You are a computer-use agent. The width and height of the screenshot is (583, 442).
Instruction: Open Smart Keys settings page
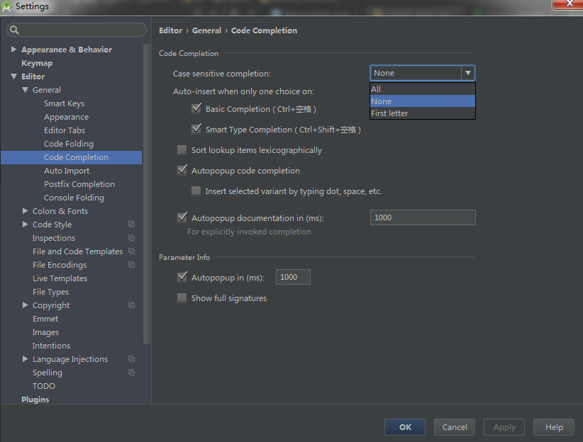click(x=64, y=103)
